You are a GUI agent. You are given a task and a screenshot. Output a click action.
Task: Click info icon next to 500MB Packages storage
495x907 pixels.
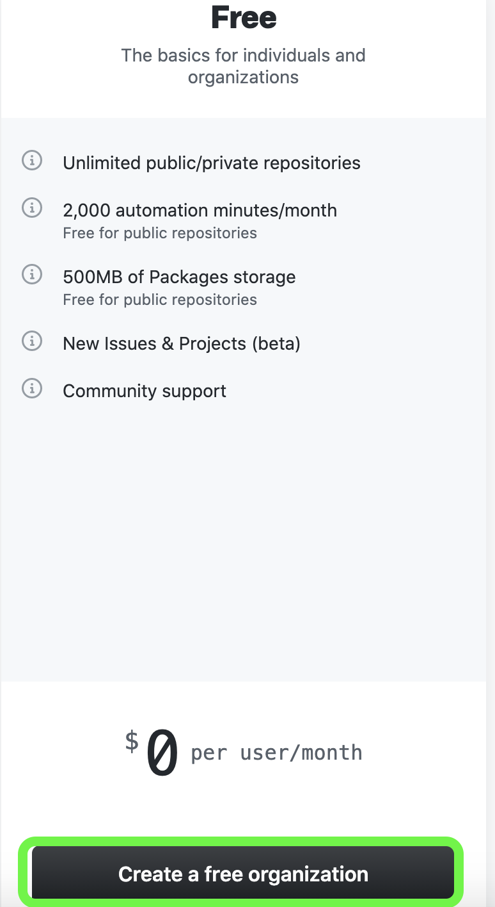(32, 274)
